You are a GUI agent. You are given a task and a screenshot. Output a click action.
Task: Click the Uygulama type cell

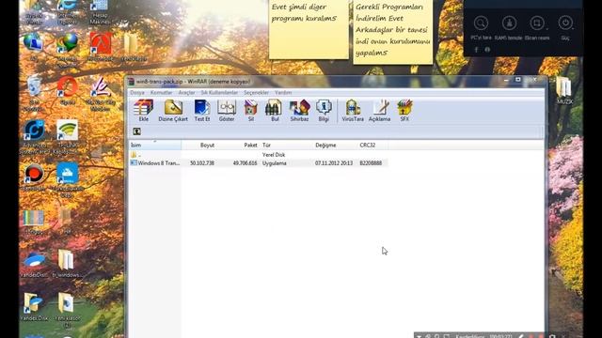tap(274, 162)
